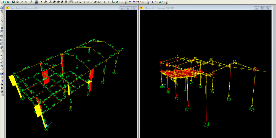The image size is (276, 138).
Task: Toggle the Lock/Unlock Model padlock
Action: pyautogui.click(x=37, y=2)
